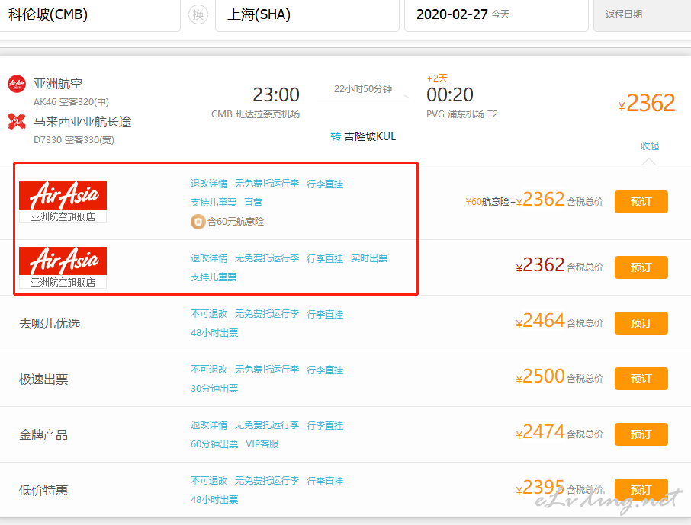Click the AirAsia flagship store logo with insurance offer
Viewport: 691px width, 525px height.
tap(63, 202)
